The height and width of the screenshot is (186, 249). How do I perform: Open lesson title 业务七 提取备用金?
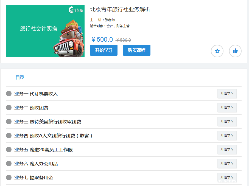click(33, 178)
